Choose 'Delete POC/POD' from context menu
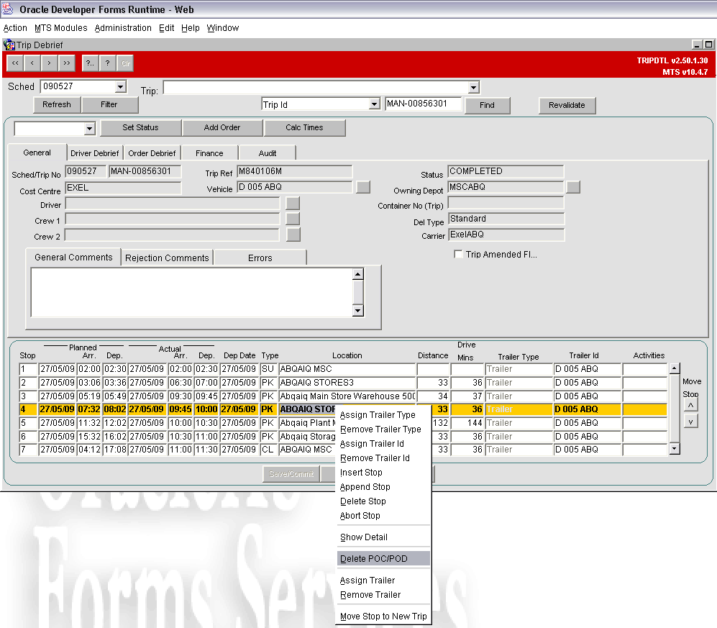717x628 pixels. [383, 558]
